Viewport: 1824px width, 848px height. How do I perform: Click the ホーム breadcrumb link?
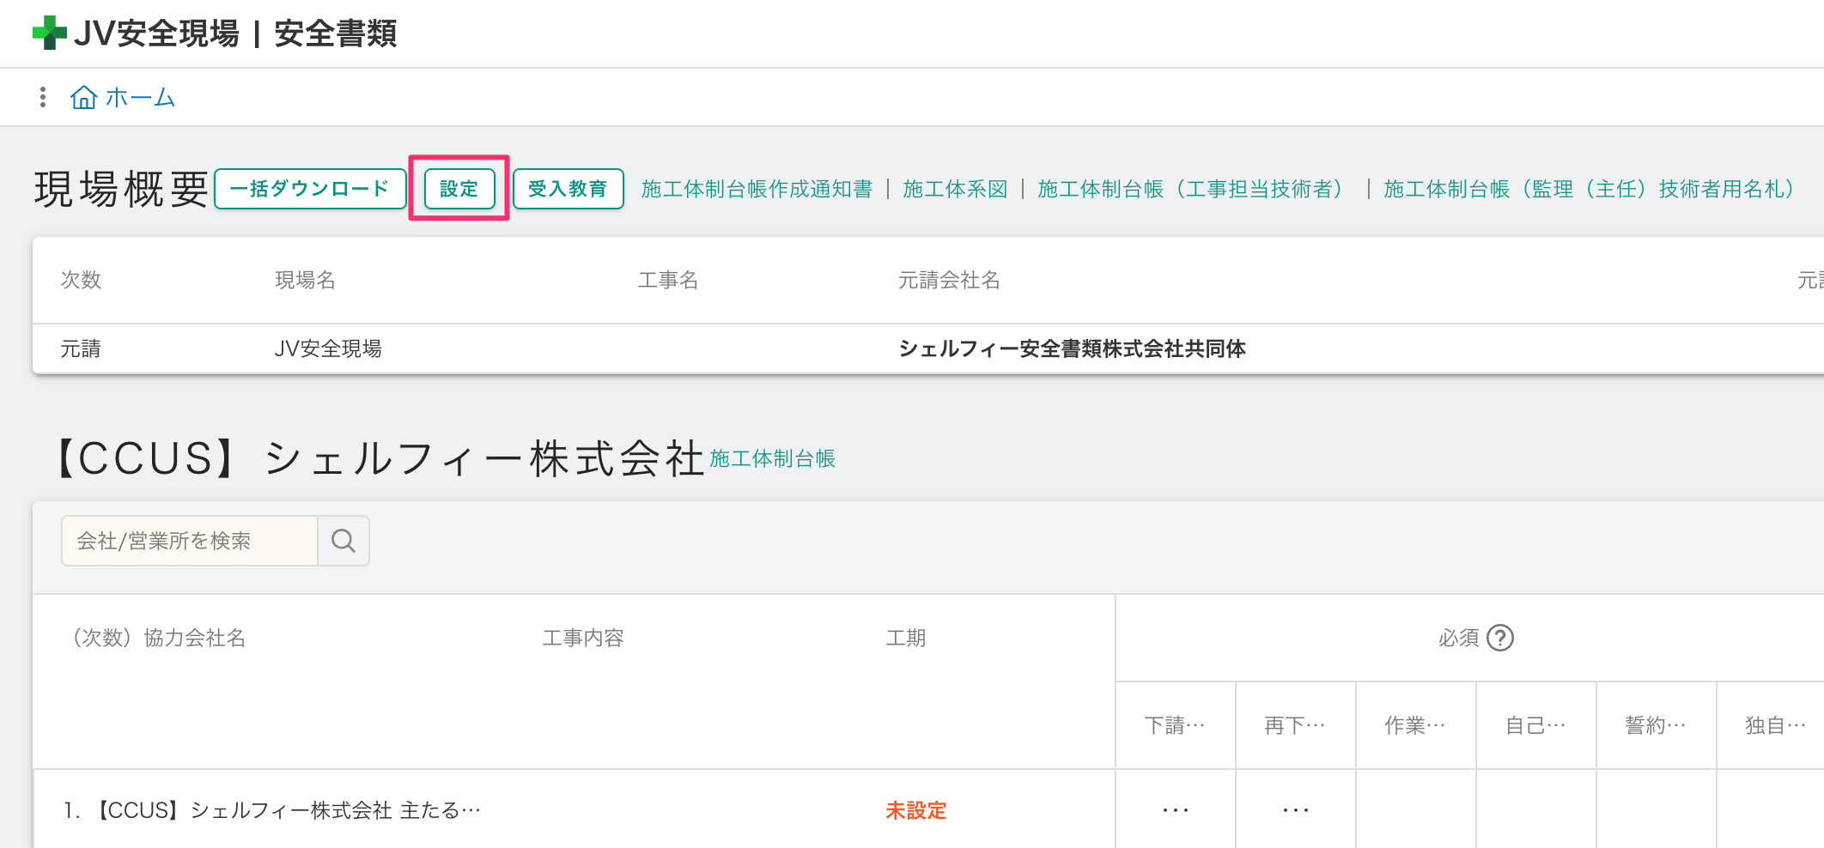click(x=140, y=98)
